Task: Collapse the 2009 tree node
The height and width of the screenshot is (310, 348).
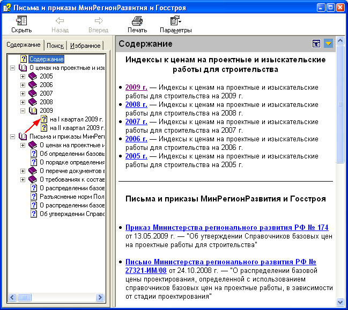Action: tap(23, 111)
